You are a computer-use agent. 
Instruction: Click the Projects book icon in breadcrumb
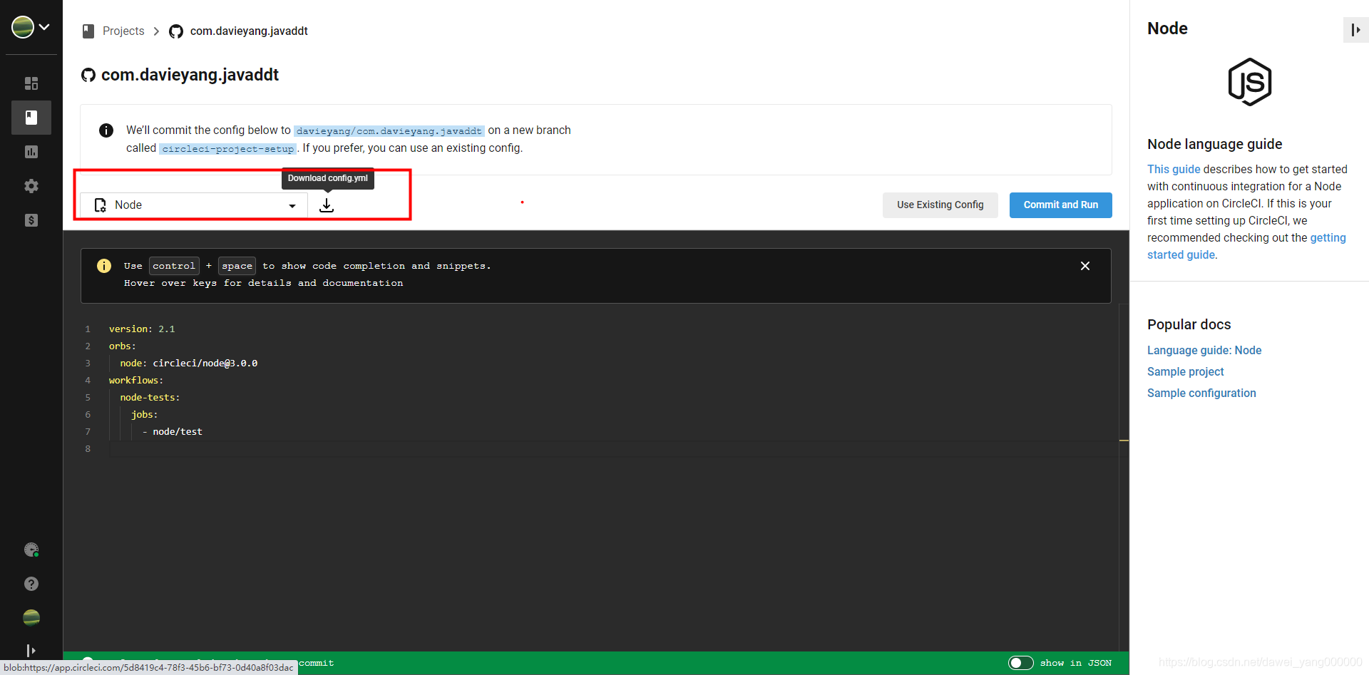(x=88, y=31)
